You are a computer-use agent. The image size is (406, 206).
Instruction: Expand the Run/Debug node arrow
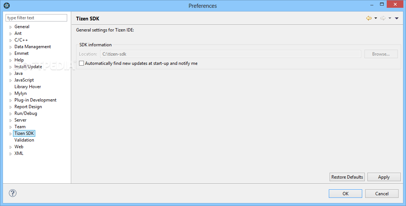[x=11, y=114]
